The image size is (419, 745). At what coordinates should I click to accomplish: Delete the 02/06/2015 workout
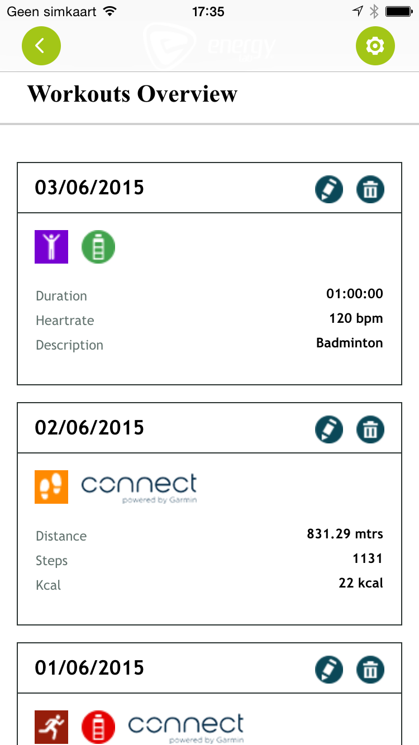coord(370,429)
